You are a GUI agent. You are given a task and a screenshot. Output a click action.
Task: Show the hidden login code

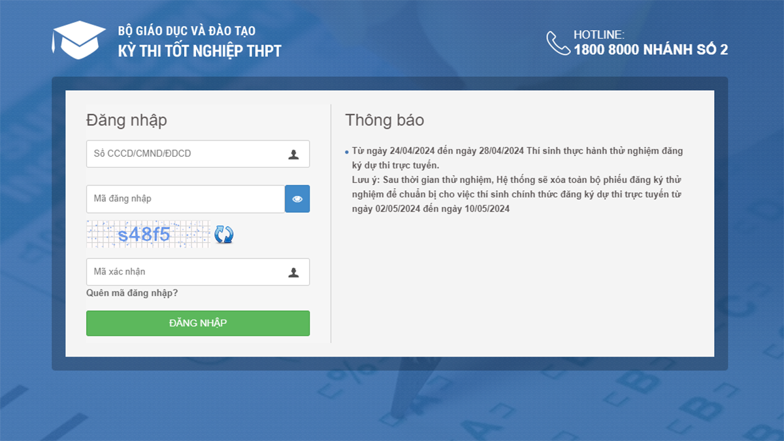coord(297,199)
